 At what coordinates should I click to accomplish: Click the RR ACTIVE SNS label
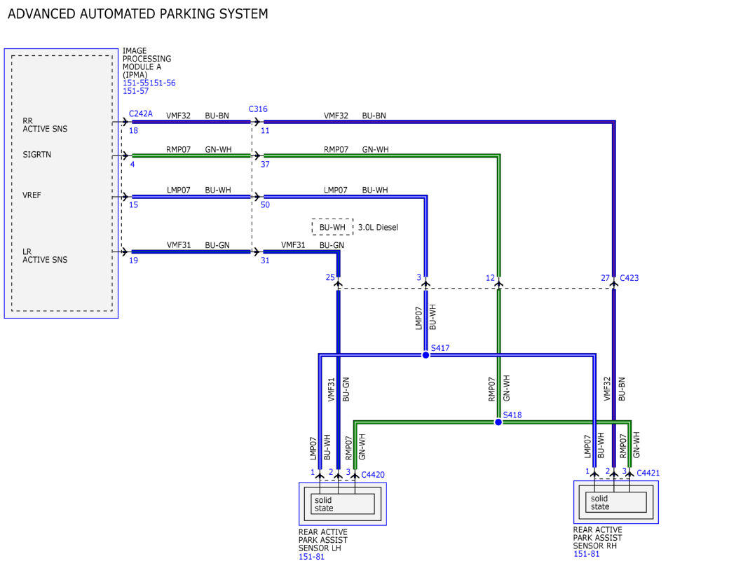tap(45, 125)
